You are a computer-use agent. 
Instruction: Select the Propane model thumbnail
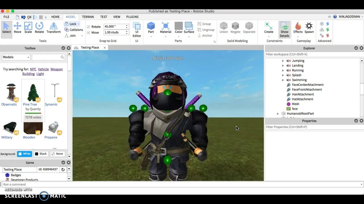click(x=53, y=128)
